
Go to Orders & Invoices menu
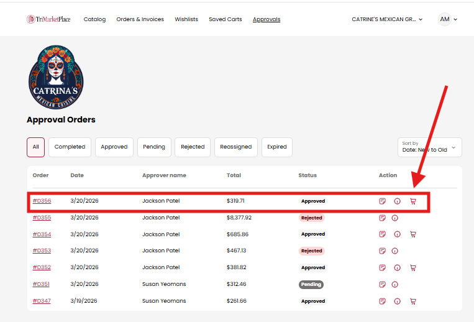tap(140, 19)
